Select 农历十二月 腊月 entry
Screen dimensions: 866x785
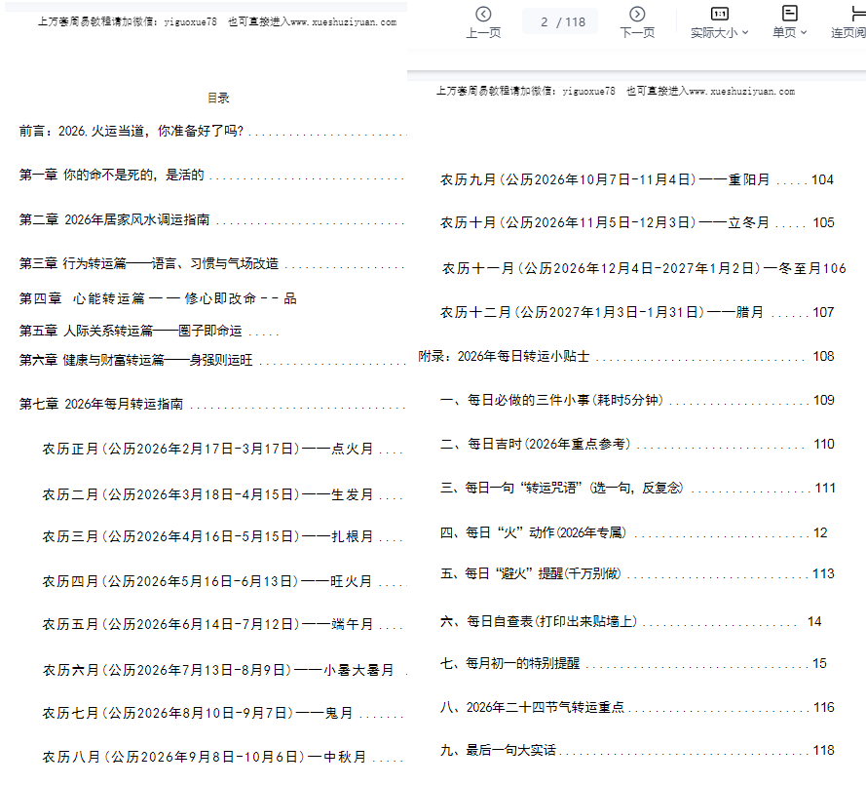[637, 312]
